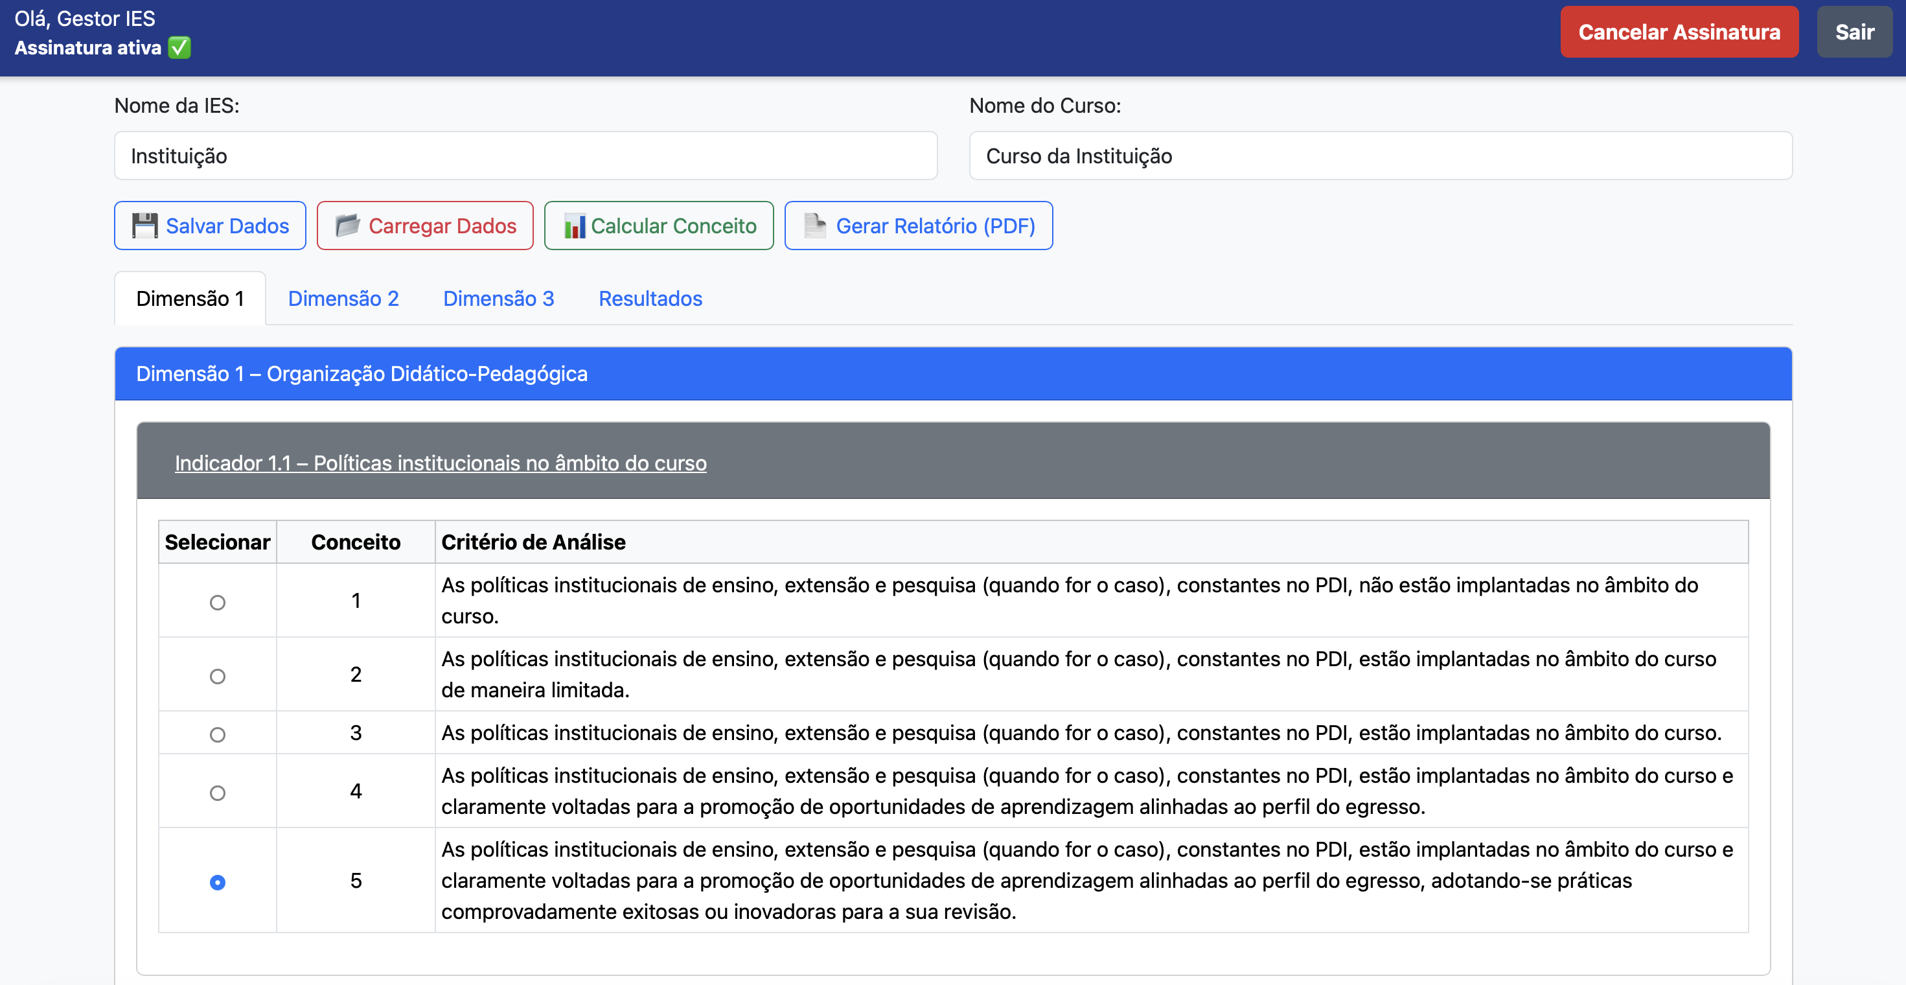
Task: Choose the Conceito 4 radio option
Action: [218, 793]
